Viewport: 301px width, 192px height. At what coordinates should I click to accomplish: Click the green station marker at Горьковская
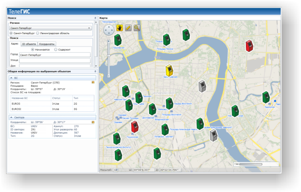coord(118,40)
